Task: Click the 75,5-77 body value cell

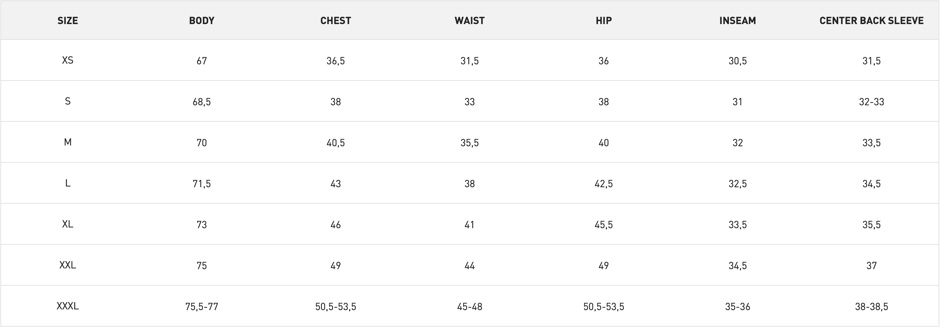Action: tap(201, 307)
